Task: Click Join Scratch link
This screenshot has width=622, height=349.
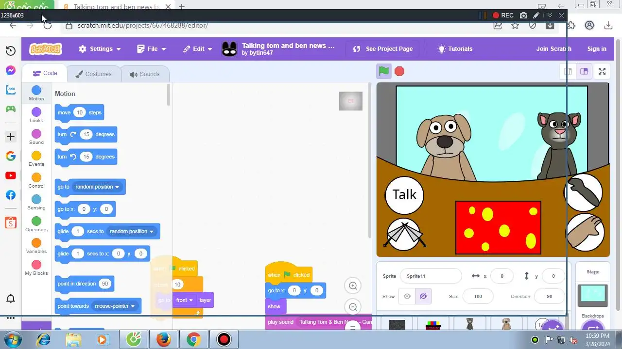Action: 554,49
